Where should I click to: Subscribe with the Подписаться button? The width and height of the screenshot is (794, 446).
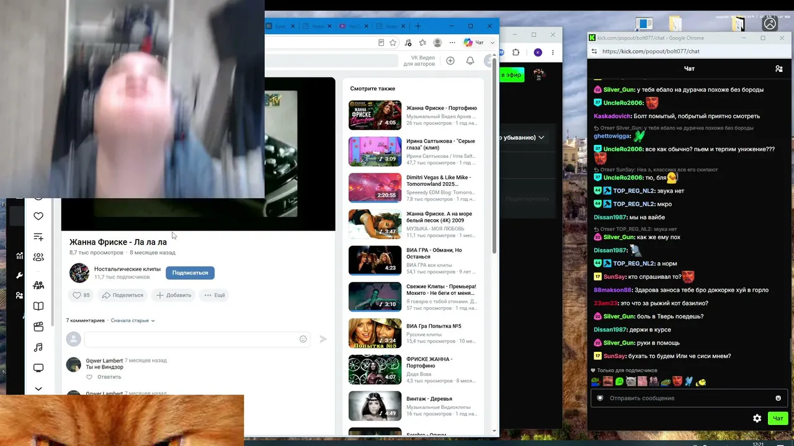coord(190,273)
